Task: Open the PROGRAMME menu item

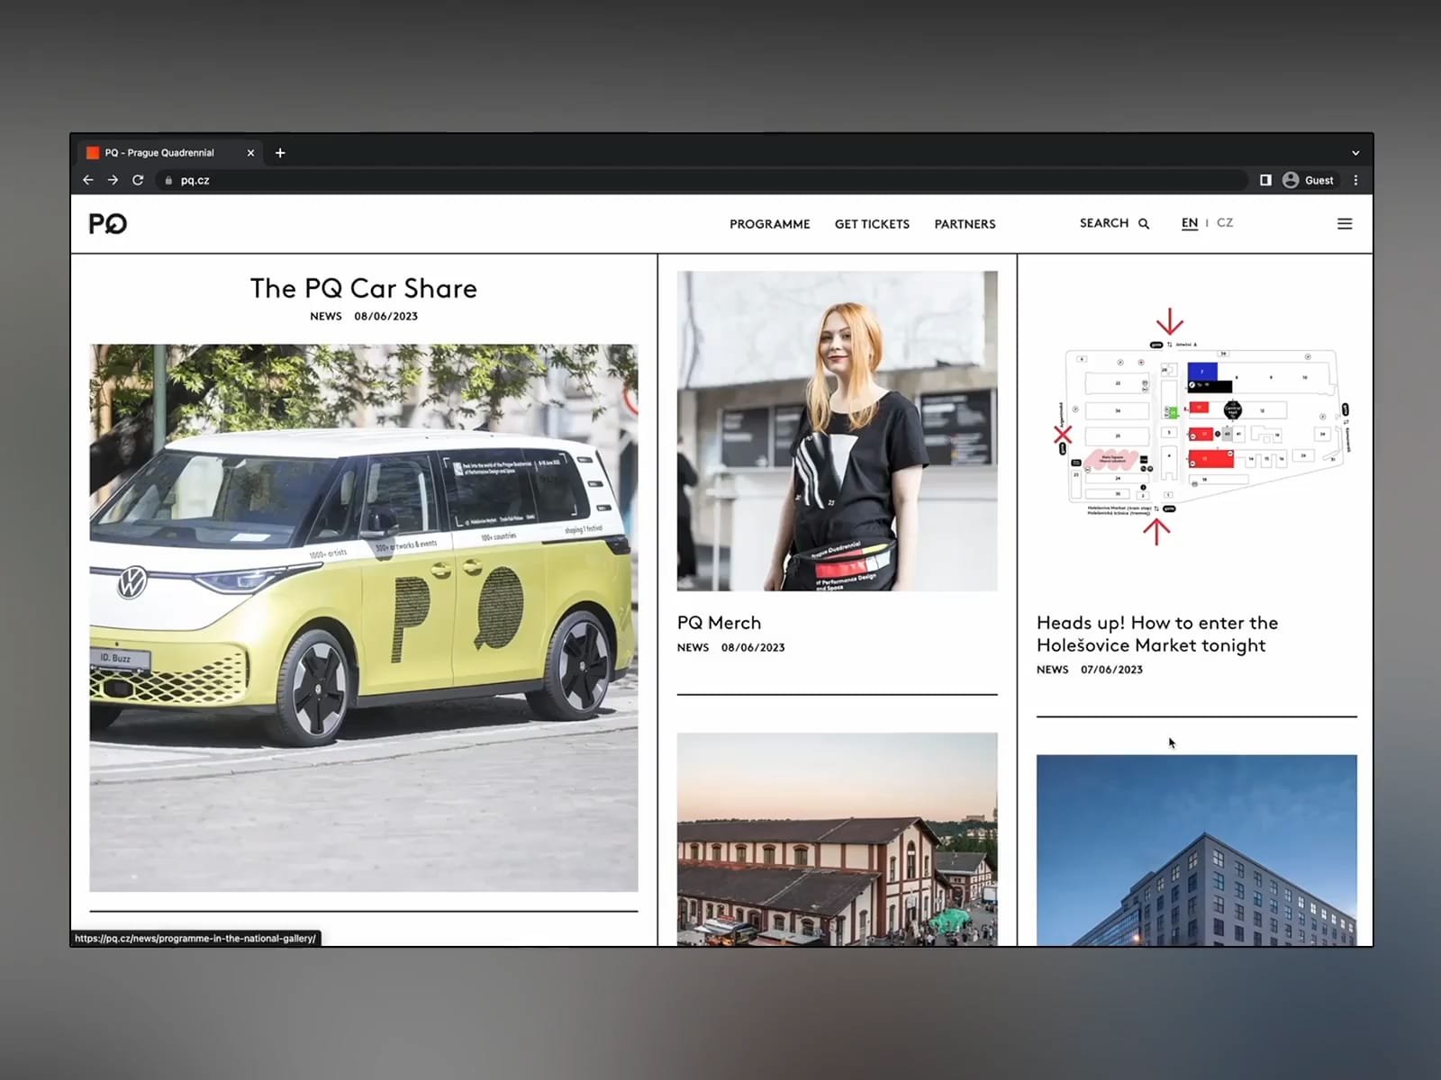Action: pos(770,224)
